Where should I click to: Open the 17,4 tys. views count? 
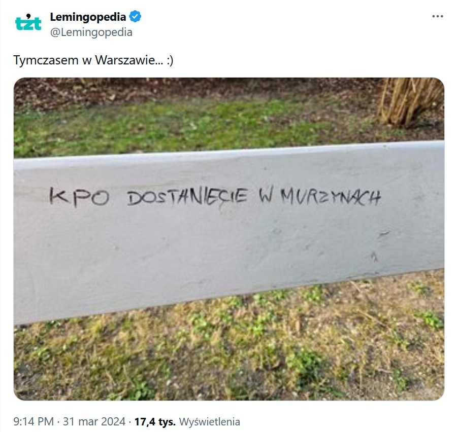pyautogui.click(x=155, y=421)
